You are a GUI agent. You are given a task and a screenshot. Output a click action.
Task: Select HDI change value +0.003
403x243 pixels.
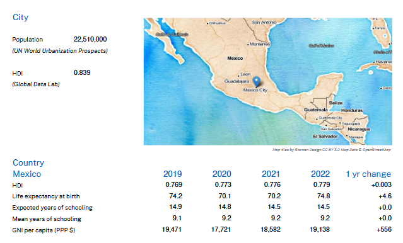coord(382,184)
